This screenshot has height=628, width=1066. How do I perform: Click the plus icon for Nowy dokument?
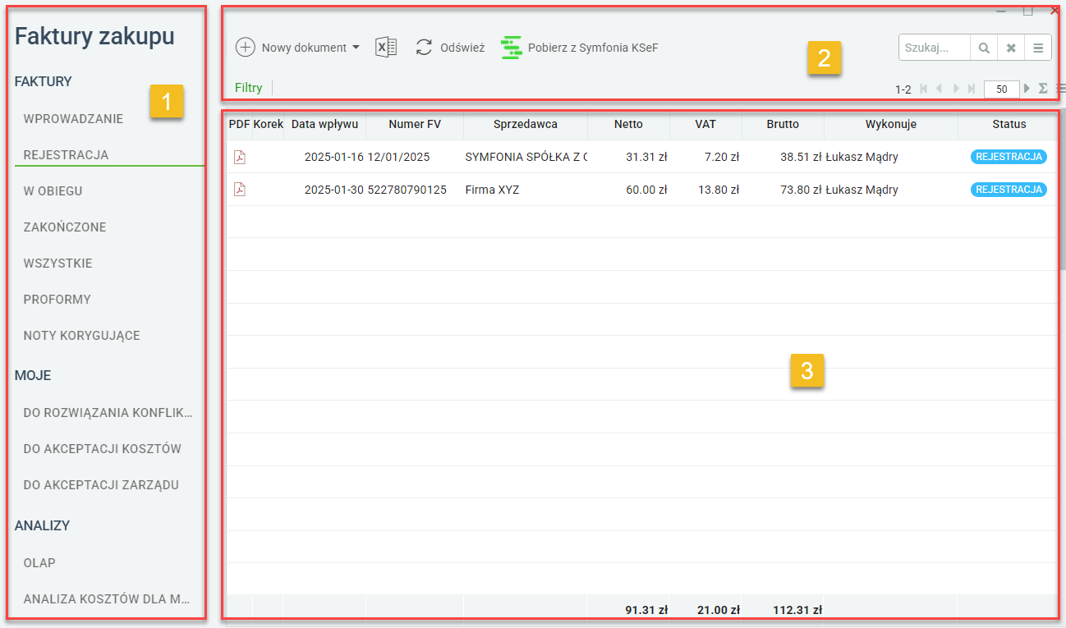tap(246, 48)
